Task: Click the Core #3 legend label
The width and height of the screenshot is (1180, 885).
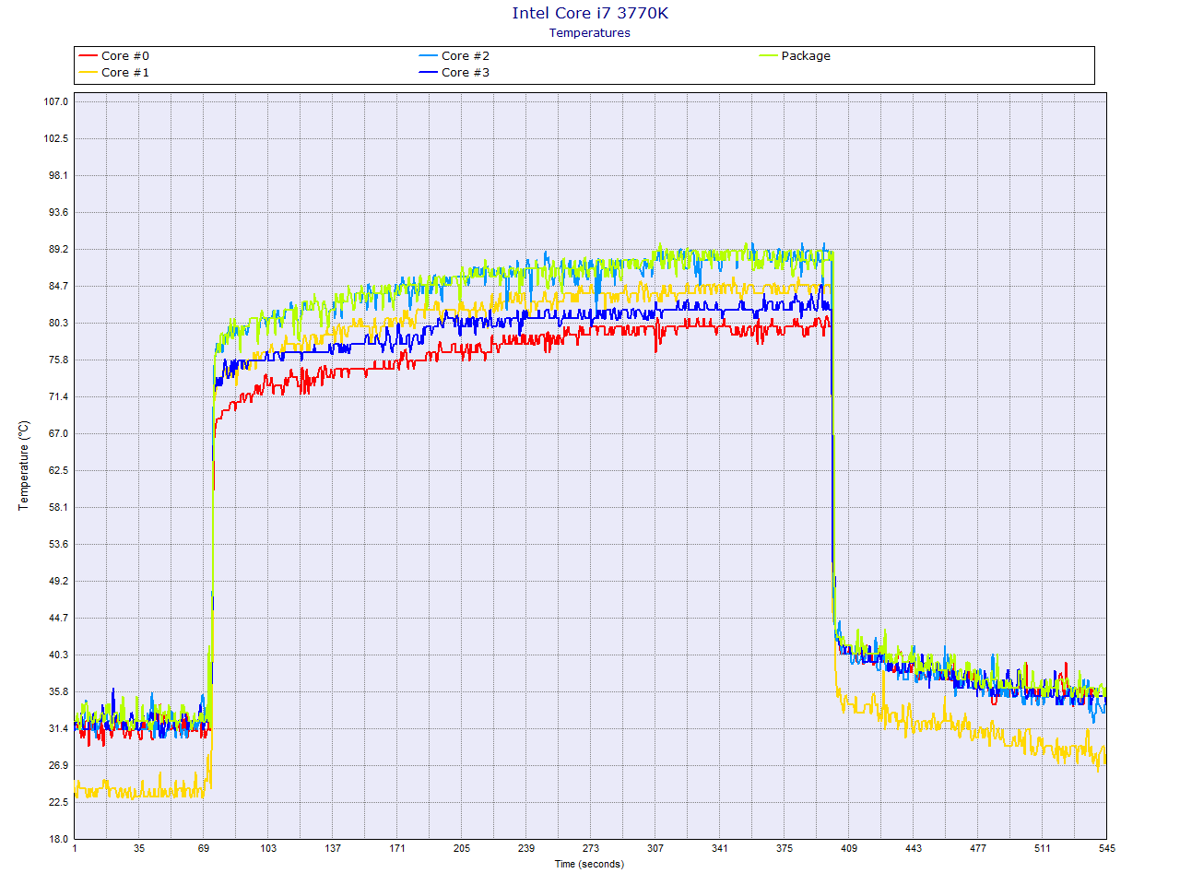Action: (466, 73)
